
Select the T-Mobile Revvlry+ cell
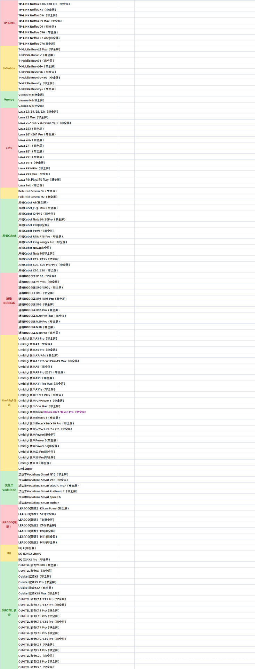tap(67, 89)
